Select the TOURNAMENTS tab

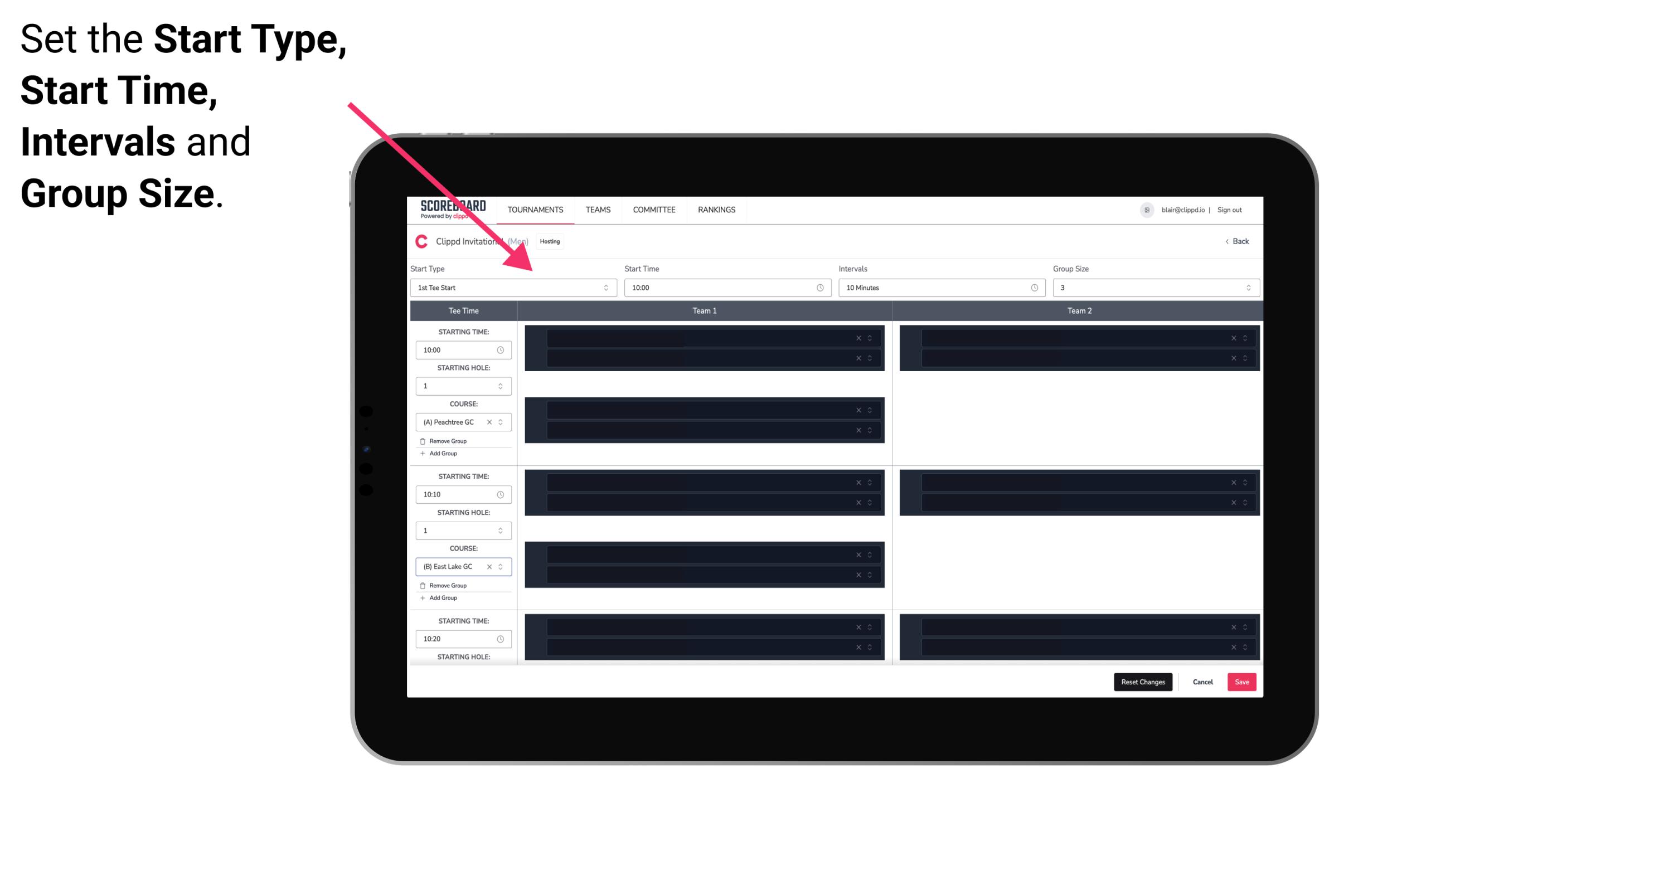[x=536, y=210]
